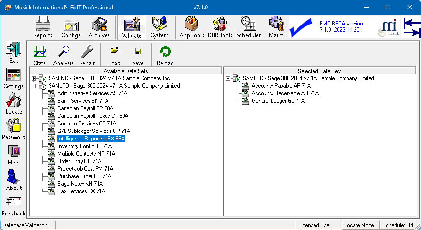Collapse SAMLTD in Available Data Sets

(x=33, y=86)
